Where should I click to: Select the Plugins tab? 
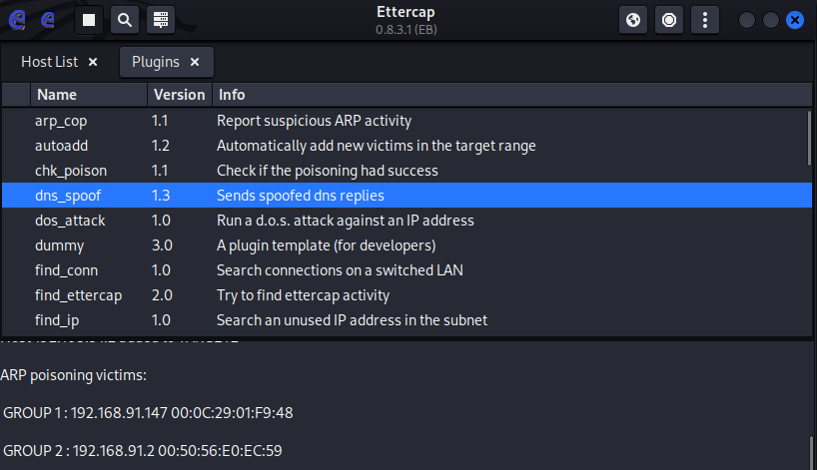tap(156, 62)
